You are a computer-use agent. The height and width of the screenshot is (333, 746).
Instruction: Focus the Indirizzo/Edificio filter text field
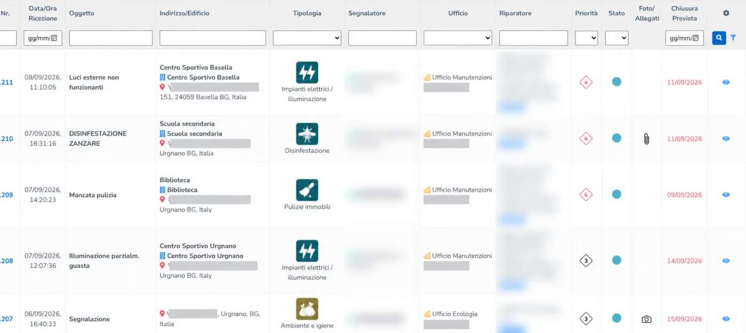pyautogui.click(x=213, y=38)
